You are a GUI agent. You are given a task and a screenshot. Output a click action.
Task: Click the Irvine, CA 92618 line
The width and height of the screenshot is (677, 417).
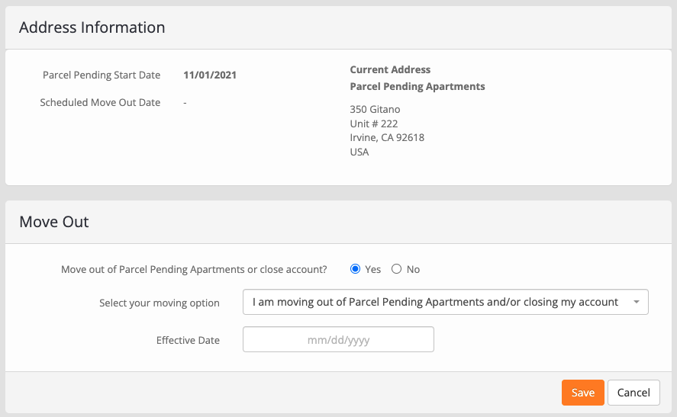[387, 137]
